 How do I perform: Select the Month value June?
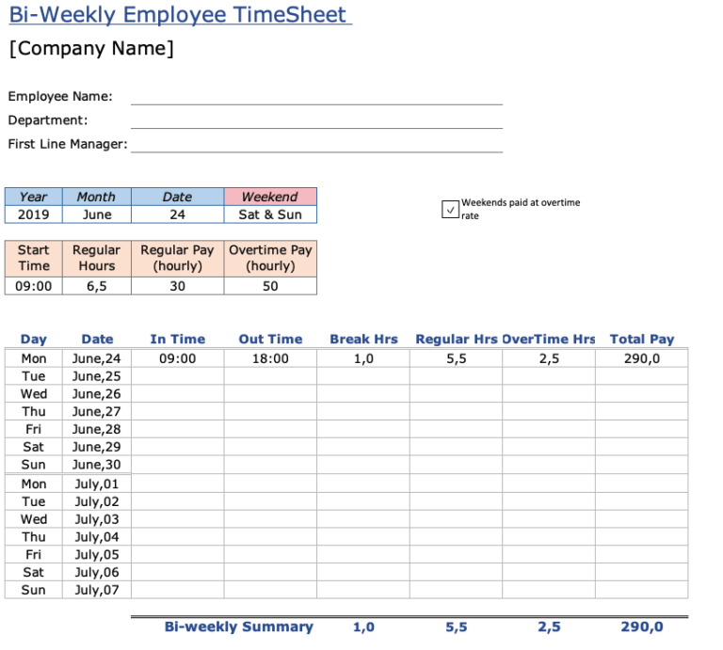pyautogui.click(x=97, y=214)
